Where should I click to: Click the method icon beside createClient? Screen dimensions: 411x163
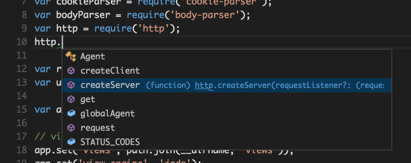[71, 71]
